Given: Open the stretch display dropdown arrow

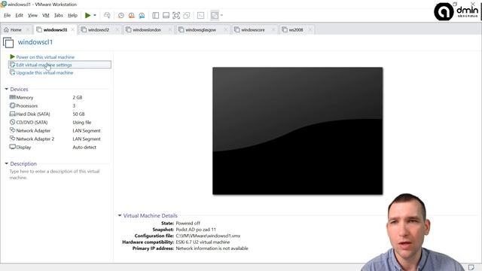Looking at the screenshot, I should point(221,15).
